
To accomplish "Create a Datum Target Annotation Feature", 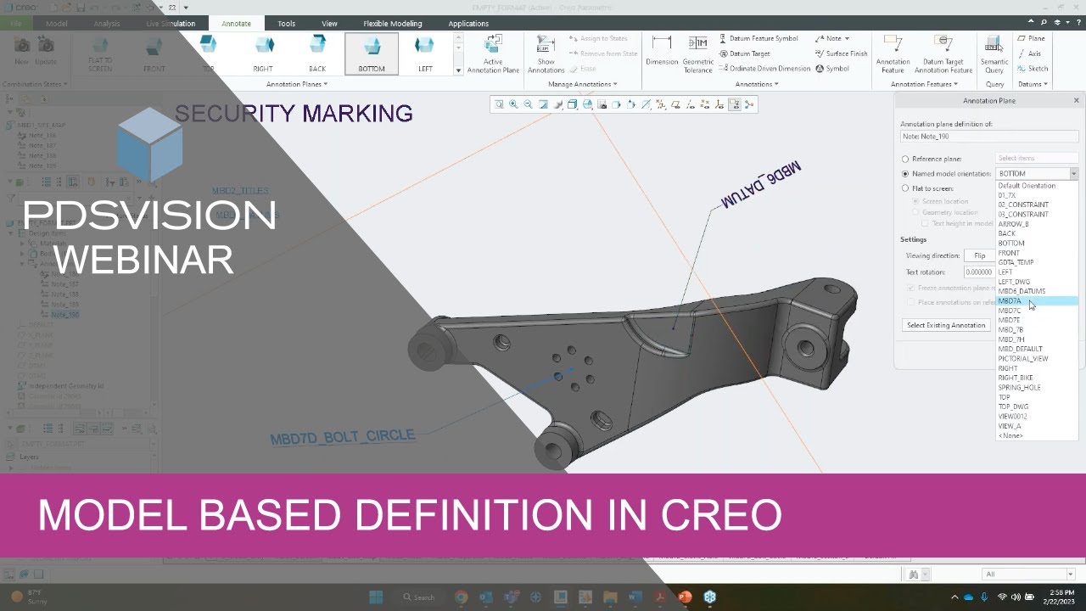I will (943, 53).
